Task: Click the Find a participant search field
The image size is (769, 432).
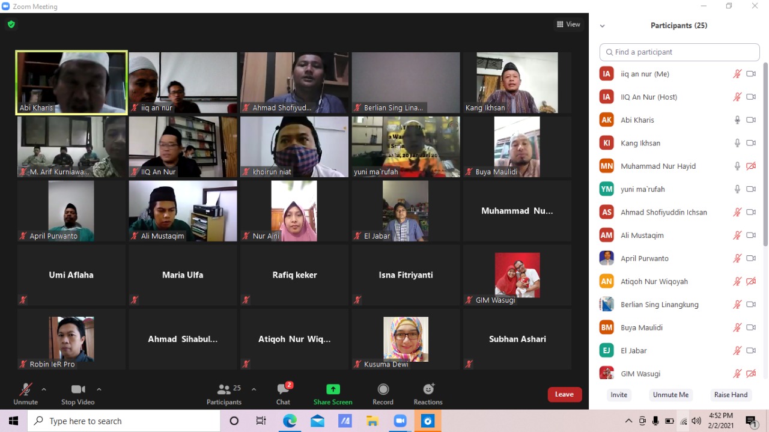Action: [x=679, y=52]
